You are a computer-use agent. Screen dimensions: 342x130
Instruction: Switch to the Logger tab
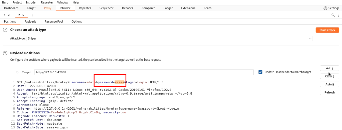[x=168, y=8]
